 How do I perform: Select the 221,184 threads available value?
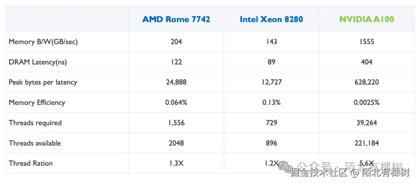pos(366,143)
